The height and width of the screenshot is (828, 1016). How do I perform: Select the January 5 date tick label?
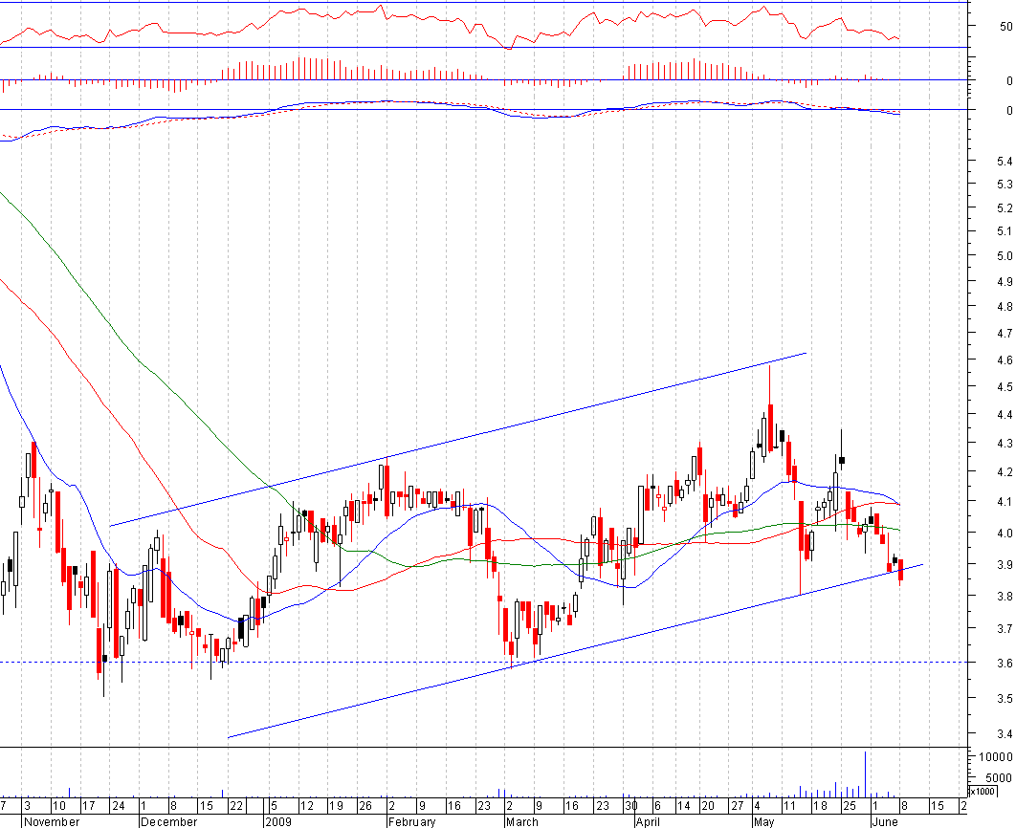(274, 806)
